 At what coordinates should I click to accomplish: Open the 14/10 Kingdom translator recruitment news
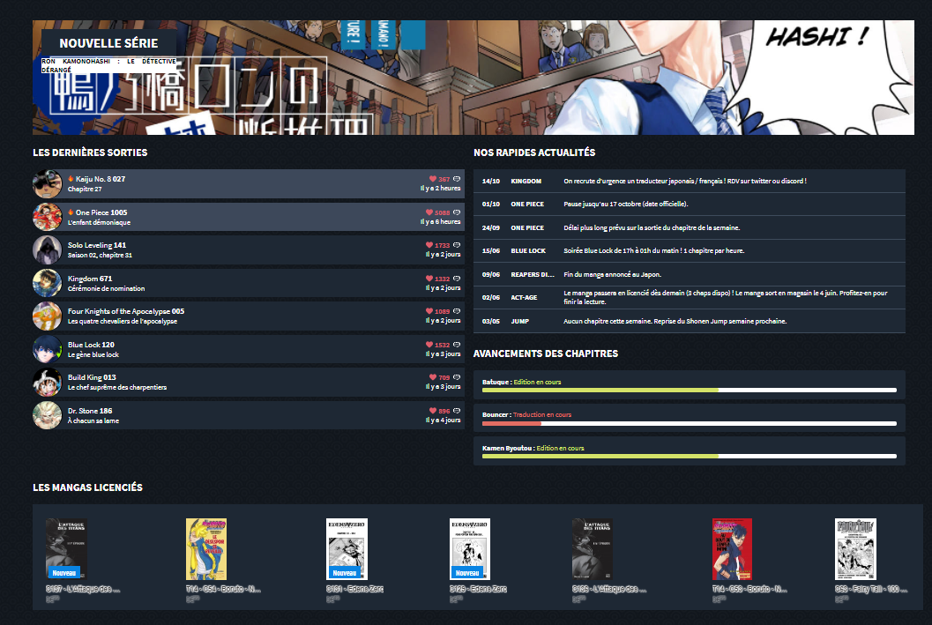(690, 181)
